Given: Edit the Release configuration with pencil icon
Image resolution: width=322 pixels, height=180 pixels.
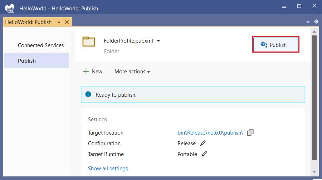Looking at the screenshot, I should click(203, 143).
